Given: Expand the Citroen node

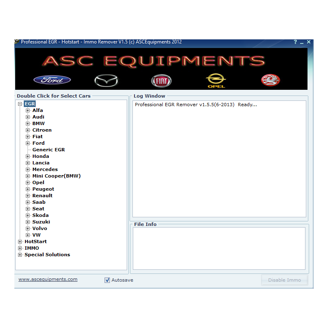Looking at the screenshot, I should (x=27, y=130).
